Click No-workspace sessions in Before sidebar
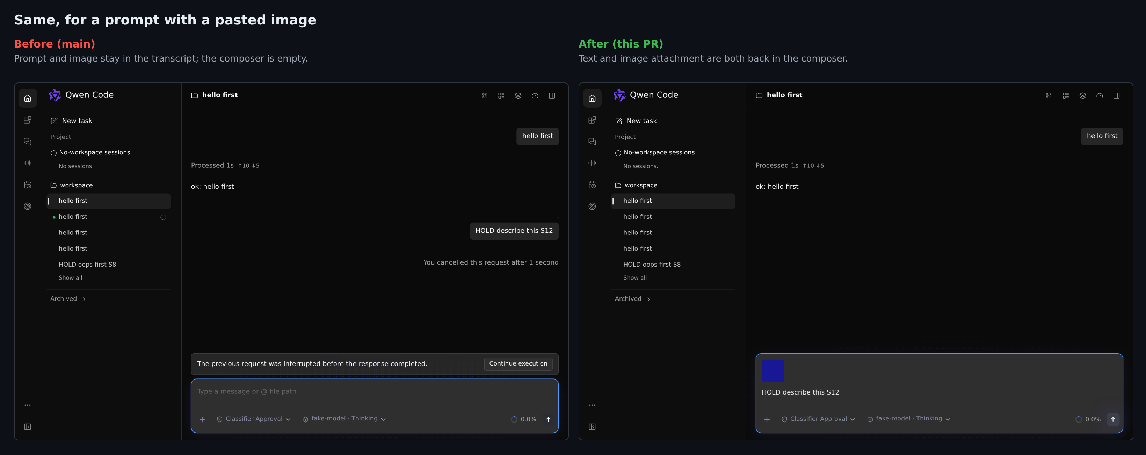 coord(90,153)
